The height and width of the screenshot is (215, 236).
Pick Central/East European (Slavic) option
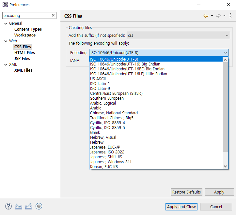pos(156,93)
